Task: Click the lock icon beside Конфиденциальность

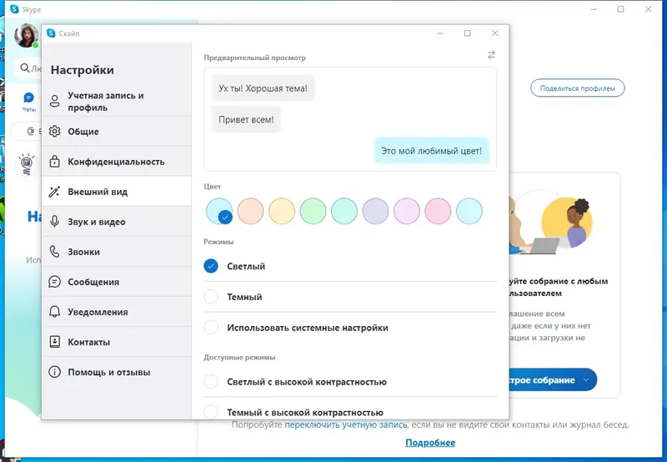Action: tap(54, 161)
